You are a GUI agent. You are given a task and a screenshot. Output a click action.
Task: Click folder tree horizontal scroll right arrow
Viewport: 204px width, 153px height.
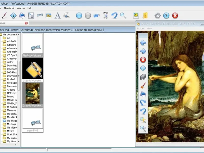[16, 145]
